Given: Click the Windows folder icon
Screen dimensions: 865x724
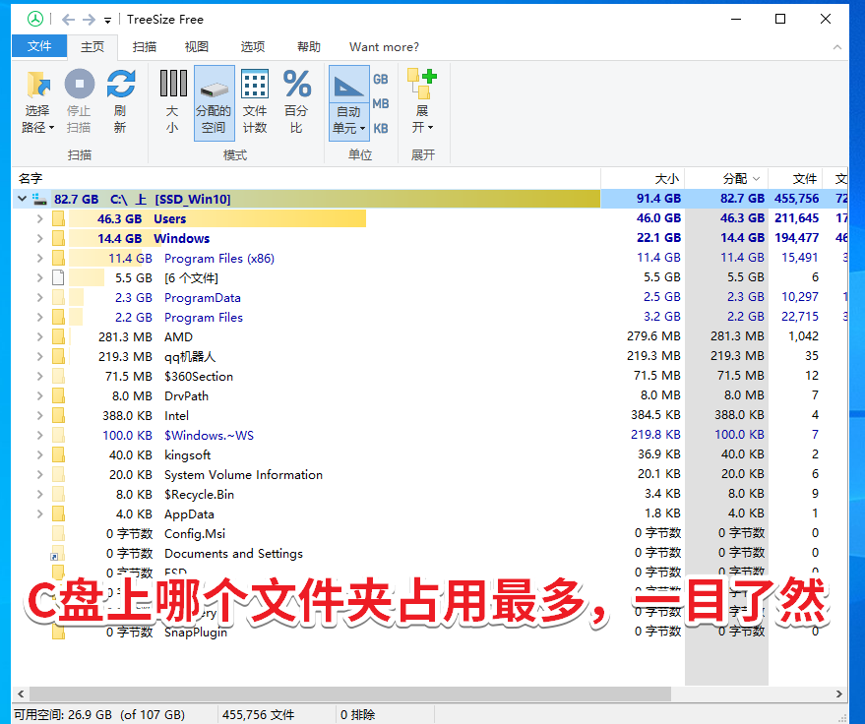Looking at the screenshot, I should coord(58,239).
